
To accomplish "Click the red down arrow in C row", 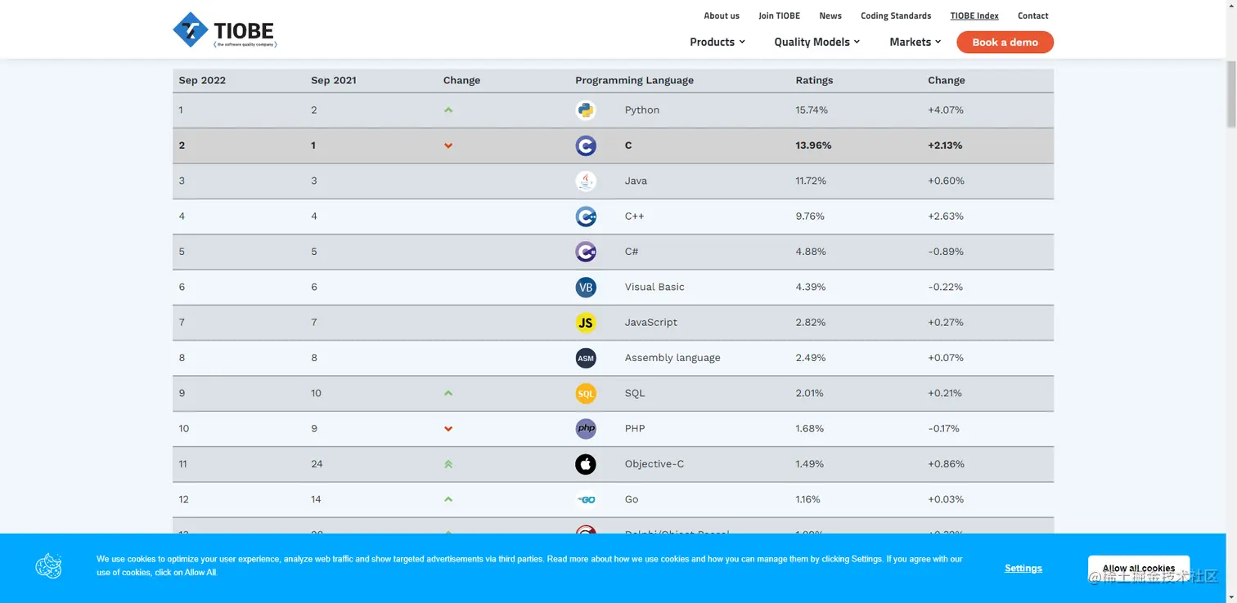I will (x=448, y=145).
